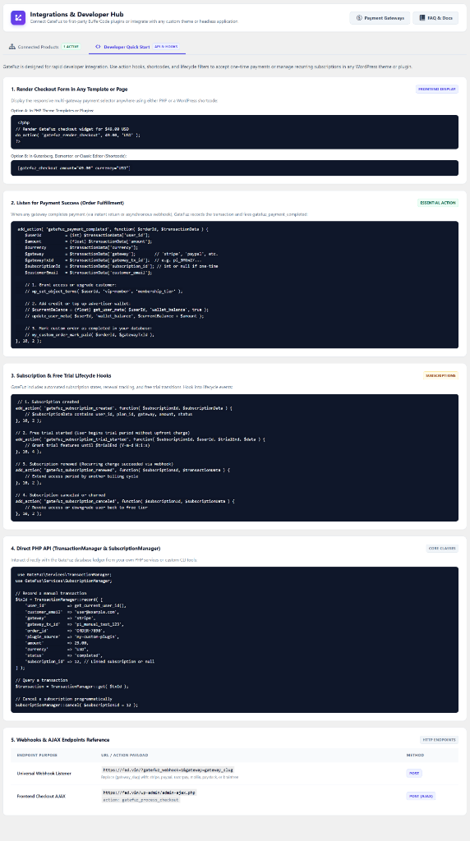Click heading 4. Direct PHP API
The image size is (470, 841).
point(85,548)
